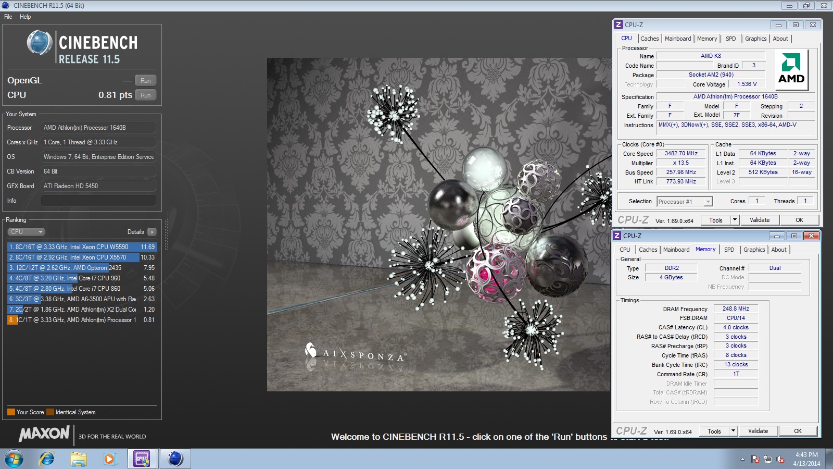Expand Tools dropdown arrow in lower CPU-Z
The width and height of the screenshot is (833, 469).
pyautogui.click(x=734, y=431)
